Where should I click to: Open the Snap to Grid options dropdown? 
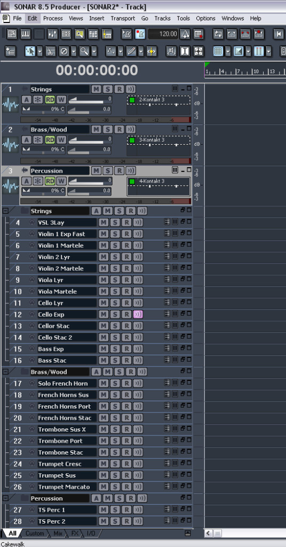coord(228,51)
